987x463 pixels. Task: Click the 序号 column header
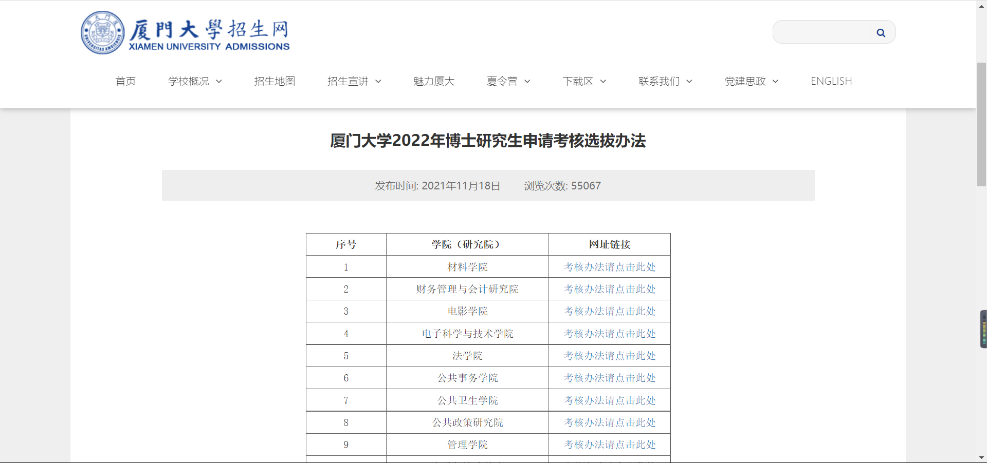346,244
